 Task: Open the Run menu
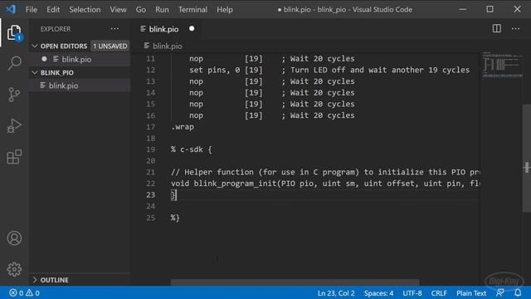point(162,9)
